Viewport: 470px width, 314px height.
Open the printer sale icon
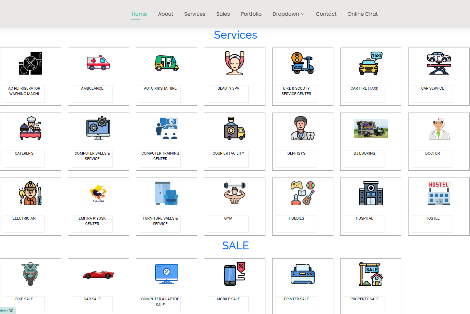point(302,274)
